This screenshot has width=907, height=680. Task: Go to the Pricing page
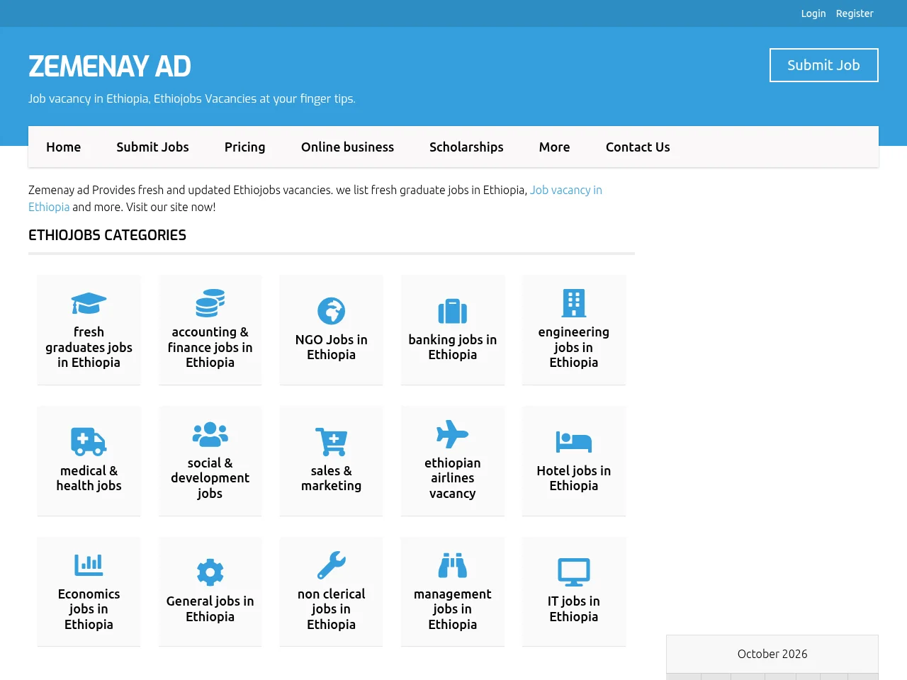click(245, 147)
